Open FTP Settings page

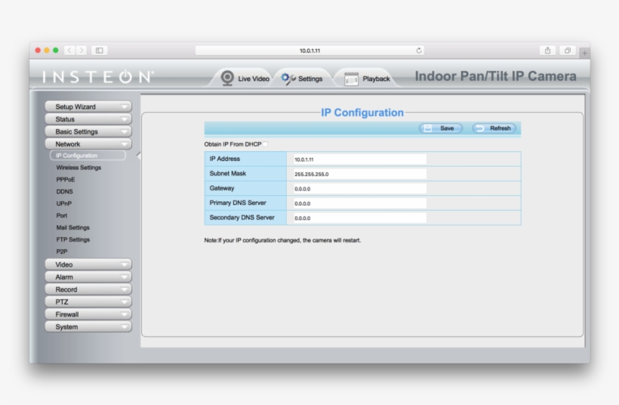click(x=73, y=240)
